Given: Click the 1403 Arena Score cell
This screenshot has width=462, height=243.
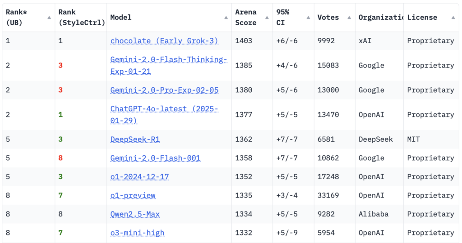Looking at the screenshot, I should (x=243, y=41).
